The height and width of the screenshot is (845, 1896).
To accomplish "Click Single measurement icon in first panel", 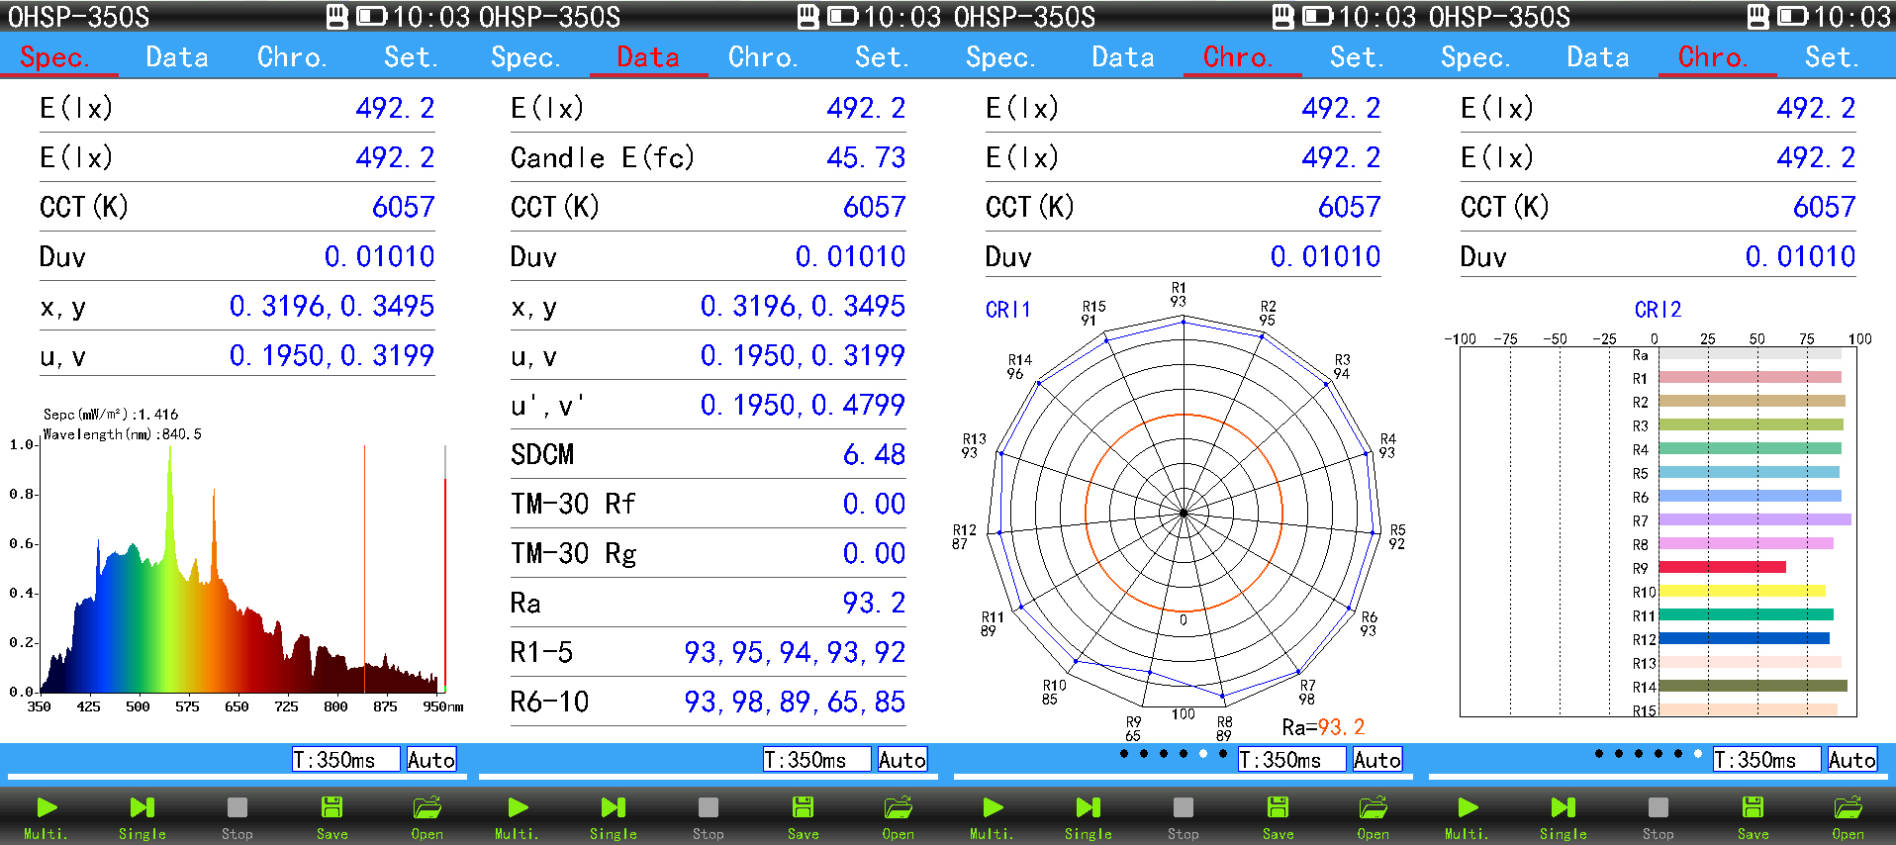I will tap(142, 817).
